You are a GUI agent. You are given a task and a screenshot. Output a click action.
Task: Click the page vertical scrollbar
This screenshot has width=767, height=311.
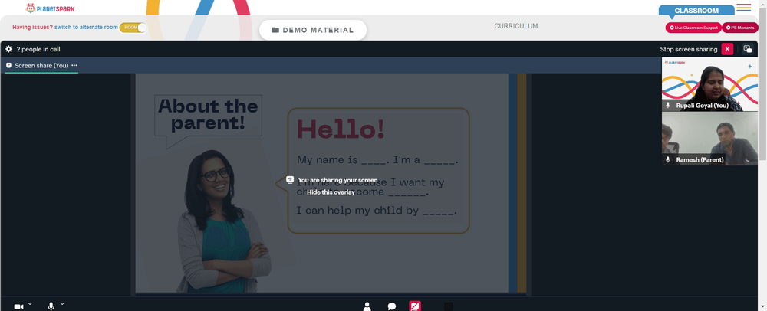763,83
